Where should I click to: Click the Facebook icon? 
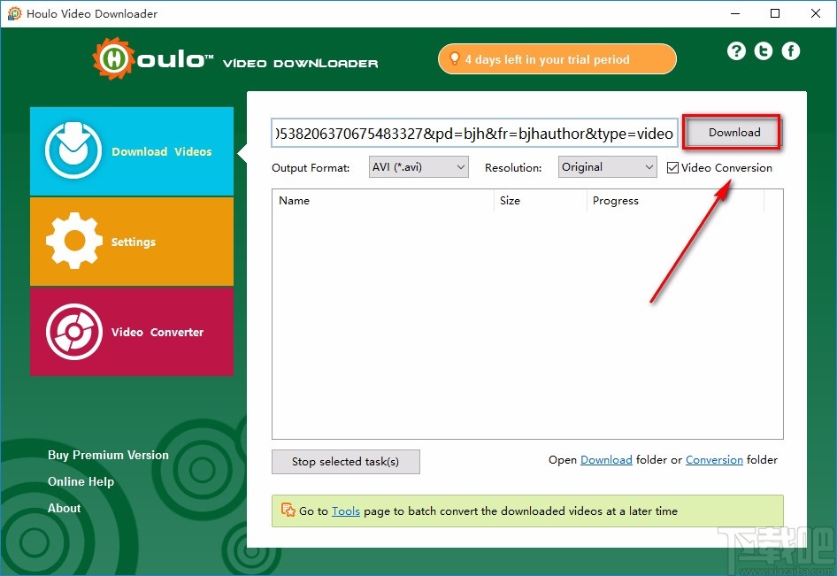[x=790, y=50]
